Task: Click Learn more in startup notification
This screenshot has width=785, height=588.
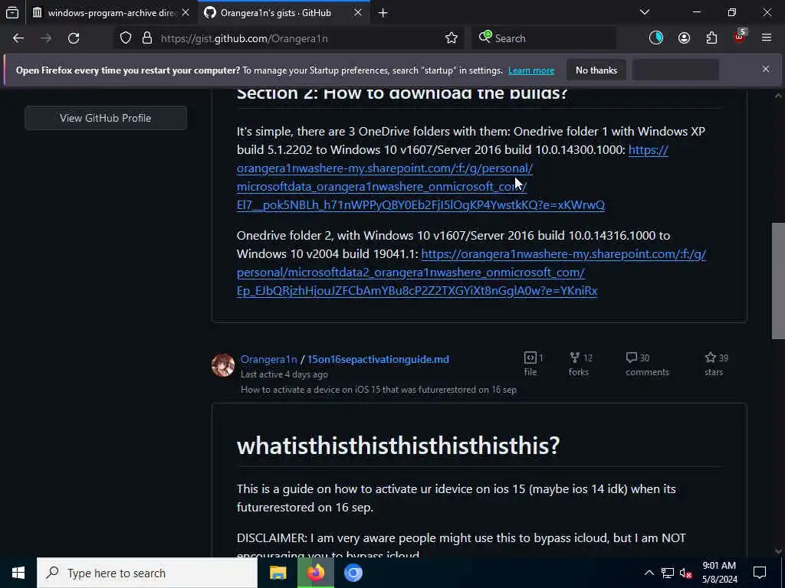Action: (x=531, y=70)
